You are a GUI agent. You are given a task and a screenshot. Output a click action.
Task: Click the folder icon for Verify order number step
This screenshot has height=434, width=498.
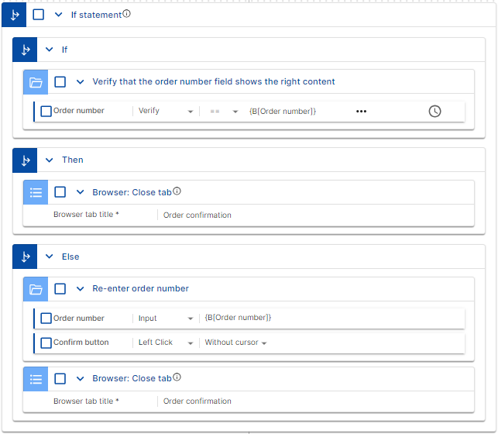[x=36, y=82]
